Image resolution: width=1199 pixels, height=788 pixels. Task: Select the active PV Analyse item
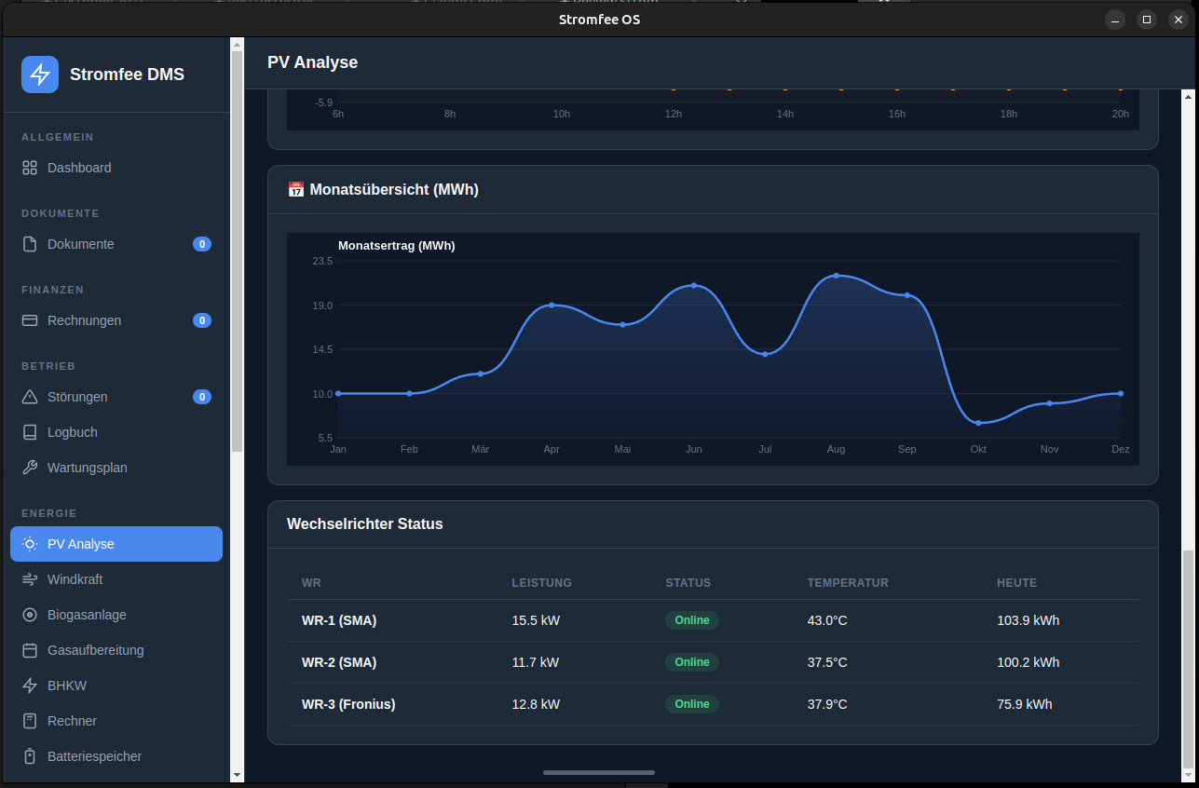pyautogui.click(x=116, y=544)
